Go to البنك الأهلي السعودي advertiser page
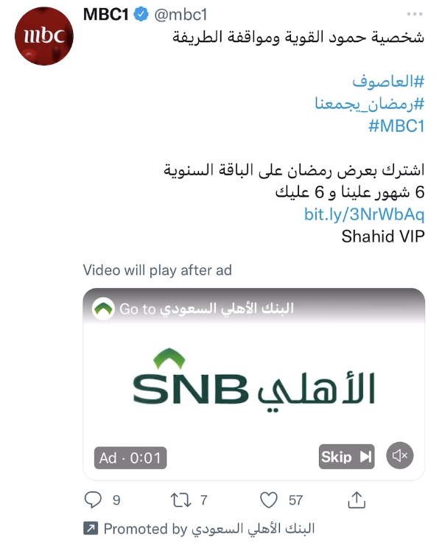 (x=206, y=309)
